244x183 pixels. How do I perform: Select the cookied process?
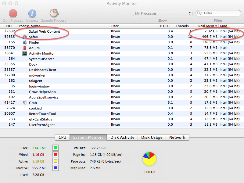tap(122, 108)
